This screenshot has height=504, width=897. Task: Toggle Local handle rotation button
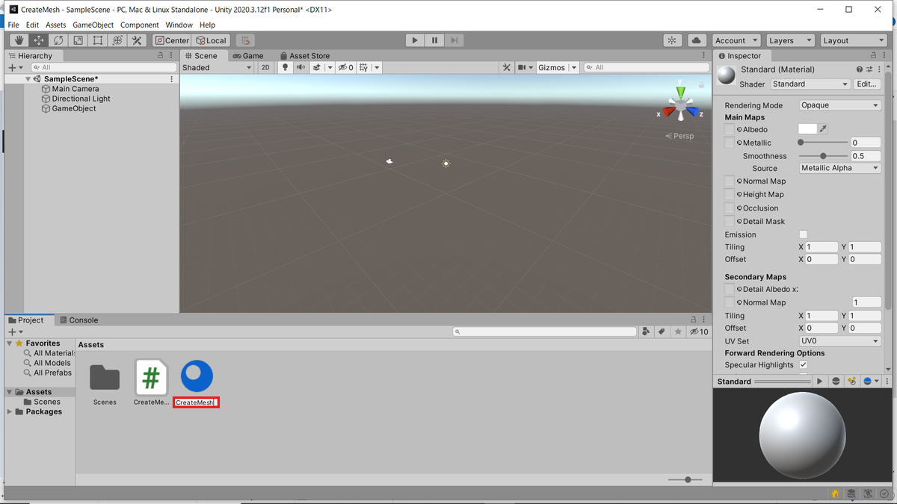[x=211, y=40]
